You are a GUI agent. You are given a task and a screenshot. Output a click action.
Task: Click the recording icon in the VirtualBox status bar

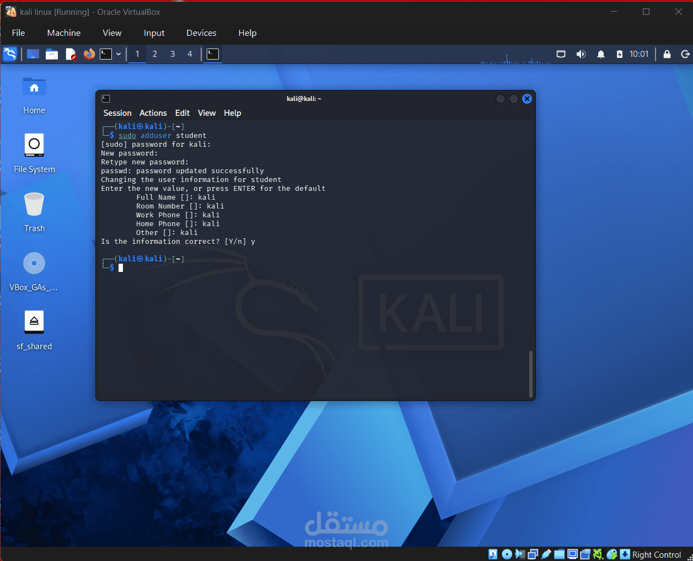[x=585, y=554]
